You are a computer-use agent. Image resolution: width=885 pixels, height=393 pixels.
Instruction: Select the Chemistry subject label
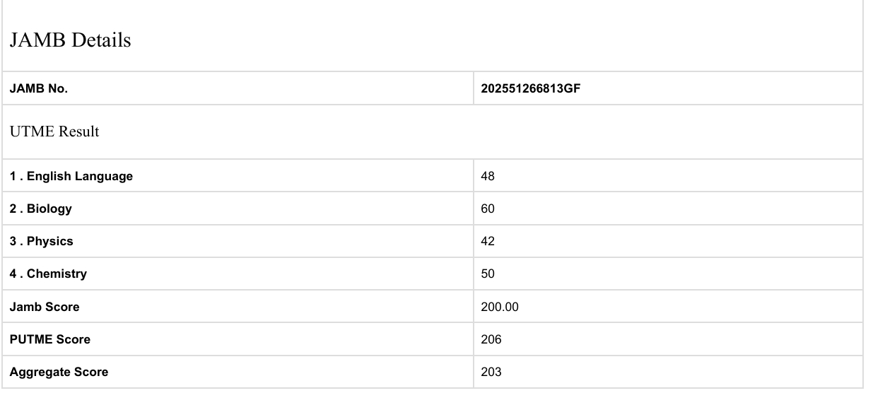tap(49, 274)
